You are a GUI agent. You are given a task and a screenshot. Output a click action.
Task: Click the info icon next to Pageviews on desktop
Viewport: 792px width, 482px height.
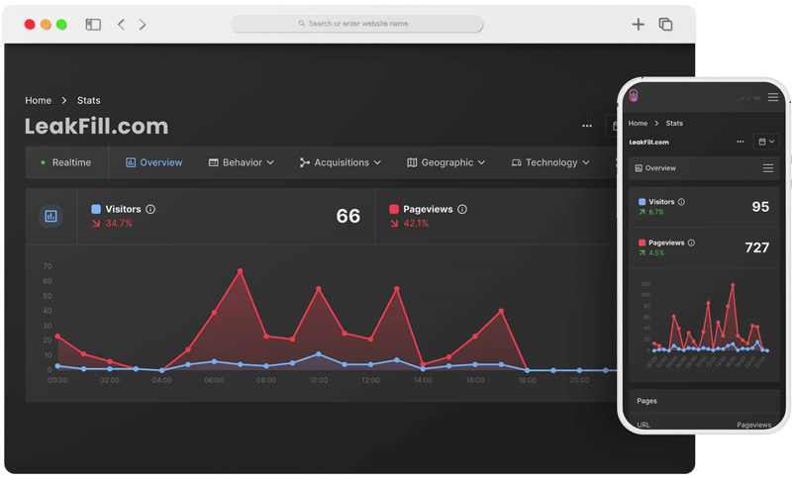pyautogui.click(x=462, y=210)
